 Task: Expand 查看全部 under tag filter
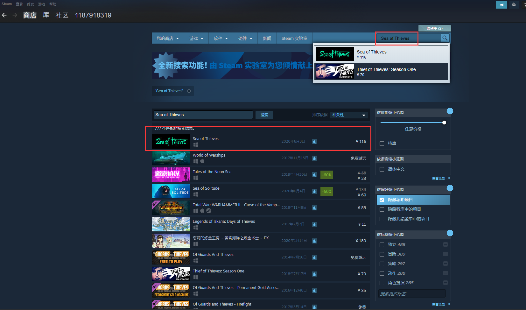coord(441,305)
